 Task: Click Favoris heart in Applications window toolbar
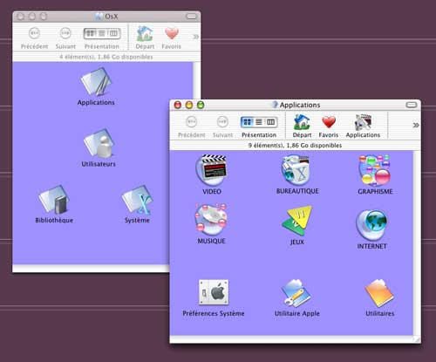(329, 122)
